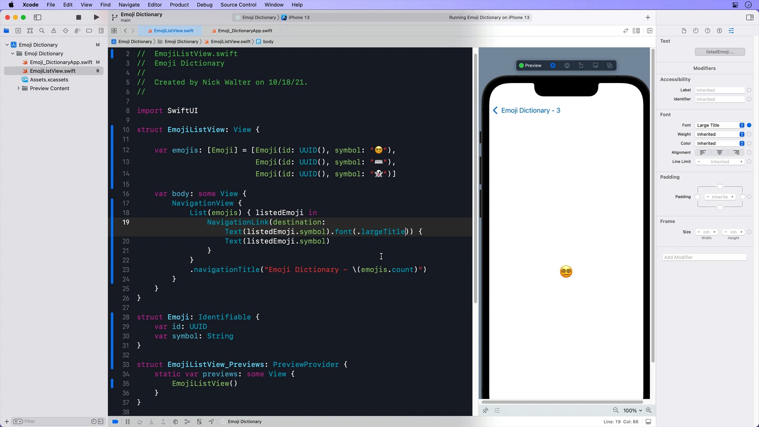
Task: Toggle the debug area visibility
Action: pyautogui.click(x=648, y=421)
